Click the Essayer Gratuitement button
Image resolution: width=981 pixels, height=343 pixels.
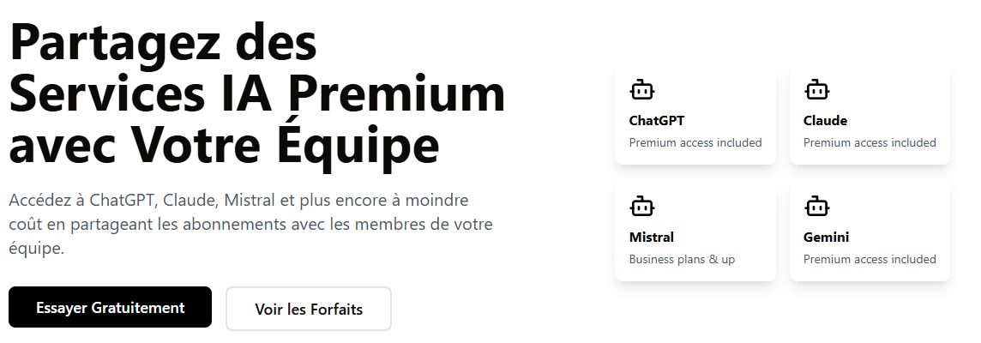[x=110, y=307]
